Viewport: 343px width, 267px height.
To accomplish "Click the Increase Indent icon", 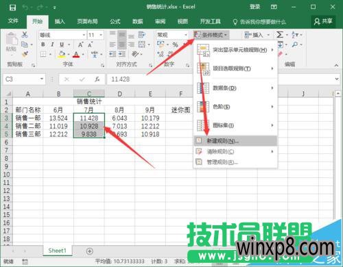I will pos(121,54).
